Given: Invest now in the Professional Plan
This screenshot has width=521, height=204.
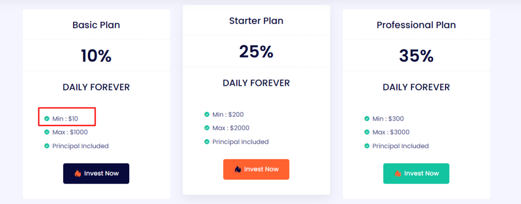Looking at the screenshot, I should tap(416, 174).
